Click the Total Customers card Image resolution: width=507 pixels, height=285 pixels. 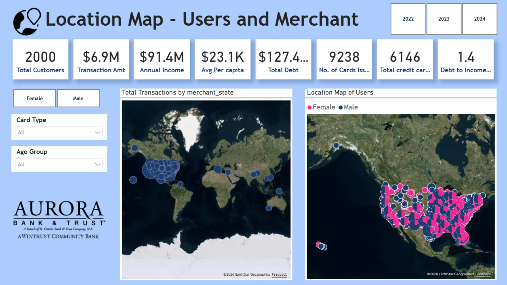(40, 59)
